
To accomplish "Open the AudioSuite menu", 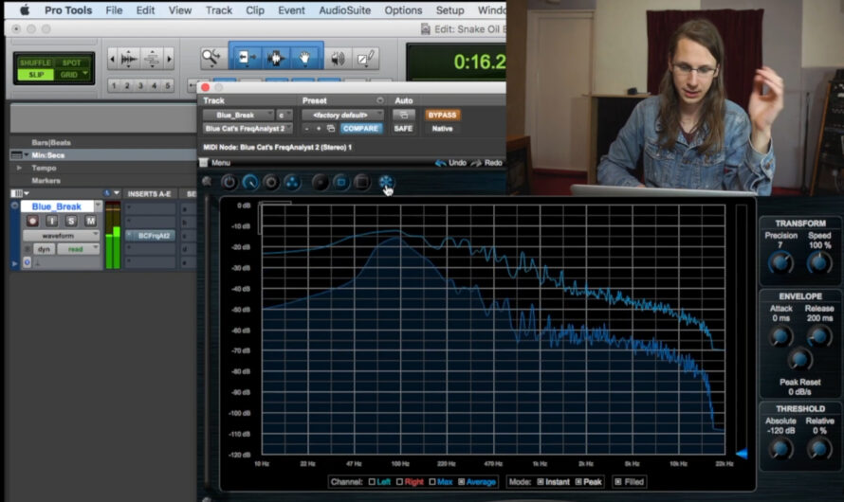I will click(344, 10).
